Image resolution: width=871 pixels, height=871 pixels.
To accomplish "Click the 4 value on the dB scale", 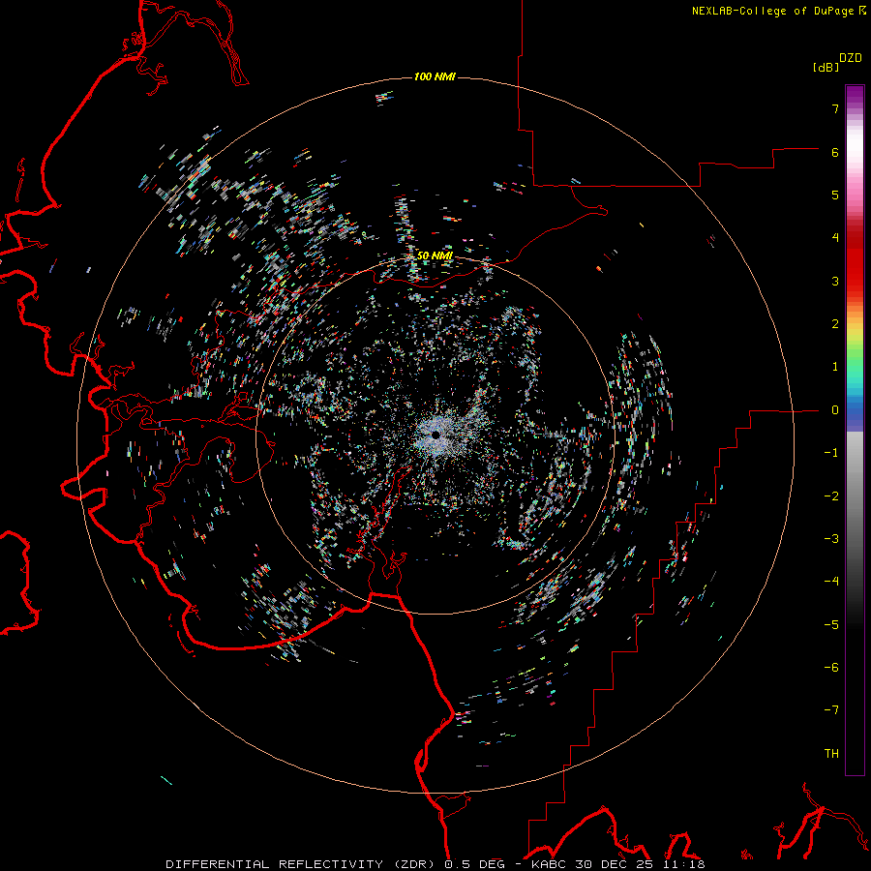I will tap(835, 238).
